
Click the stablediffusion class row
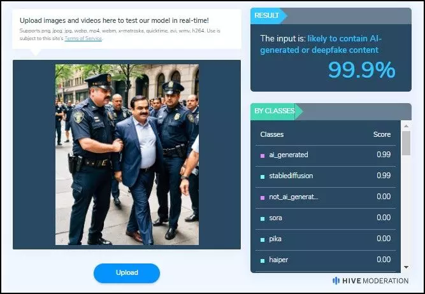pyautogui.click(x=326, y=176)
